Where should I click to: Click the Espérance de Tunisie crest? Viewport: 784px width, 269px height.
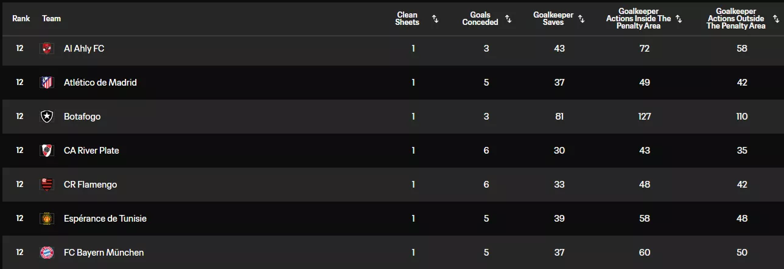[x=47, y=219]
